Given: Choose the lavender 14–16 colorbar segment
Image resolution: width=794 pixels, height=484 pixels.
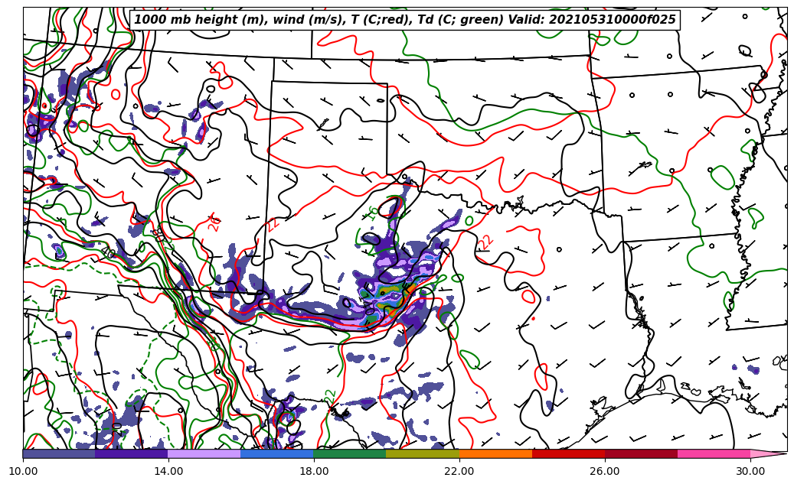Looking at the screenshot, I should pyautogui.click(x=204, y=453).
